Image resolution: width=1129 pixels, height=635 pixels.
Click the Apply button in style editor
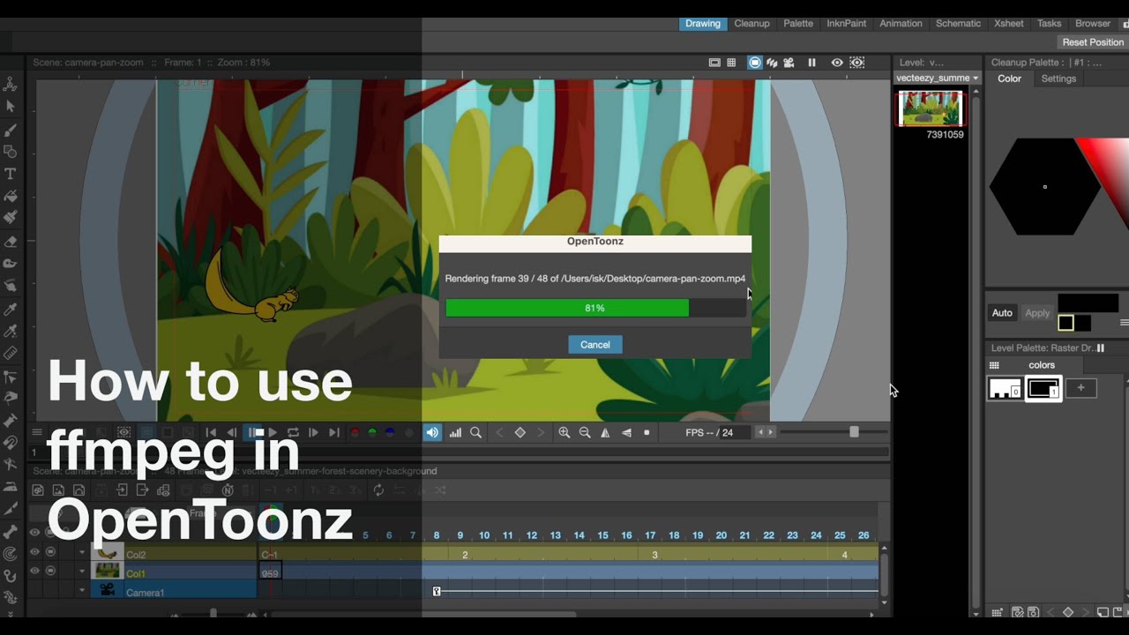point(1037,313)
